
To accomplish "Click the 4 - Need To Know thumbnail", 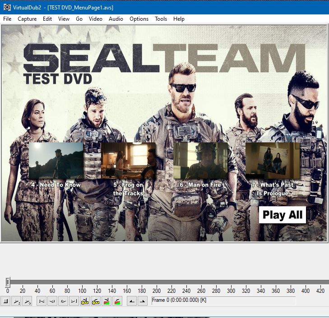I will pyautogui.click(x=56, y=160).
